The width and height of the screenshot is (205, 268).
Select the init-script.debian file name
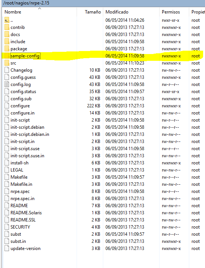point(27,127)
